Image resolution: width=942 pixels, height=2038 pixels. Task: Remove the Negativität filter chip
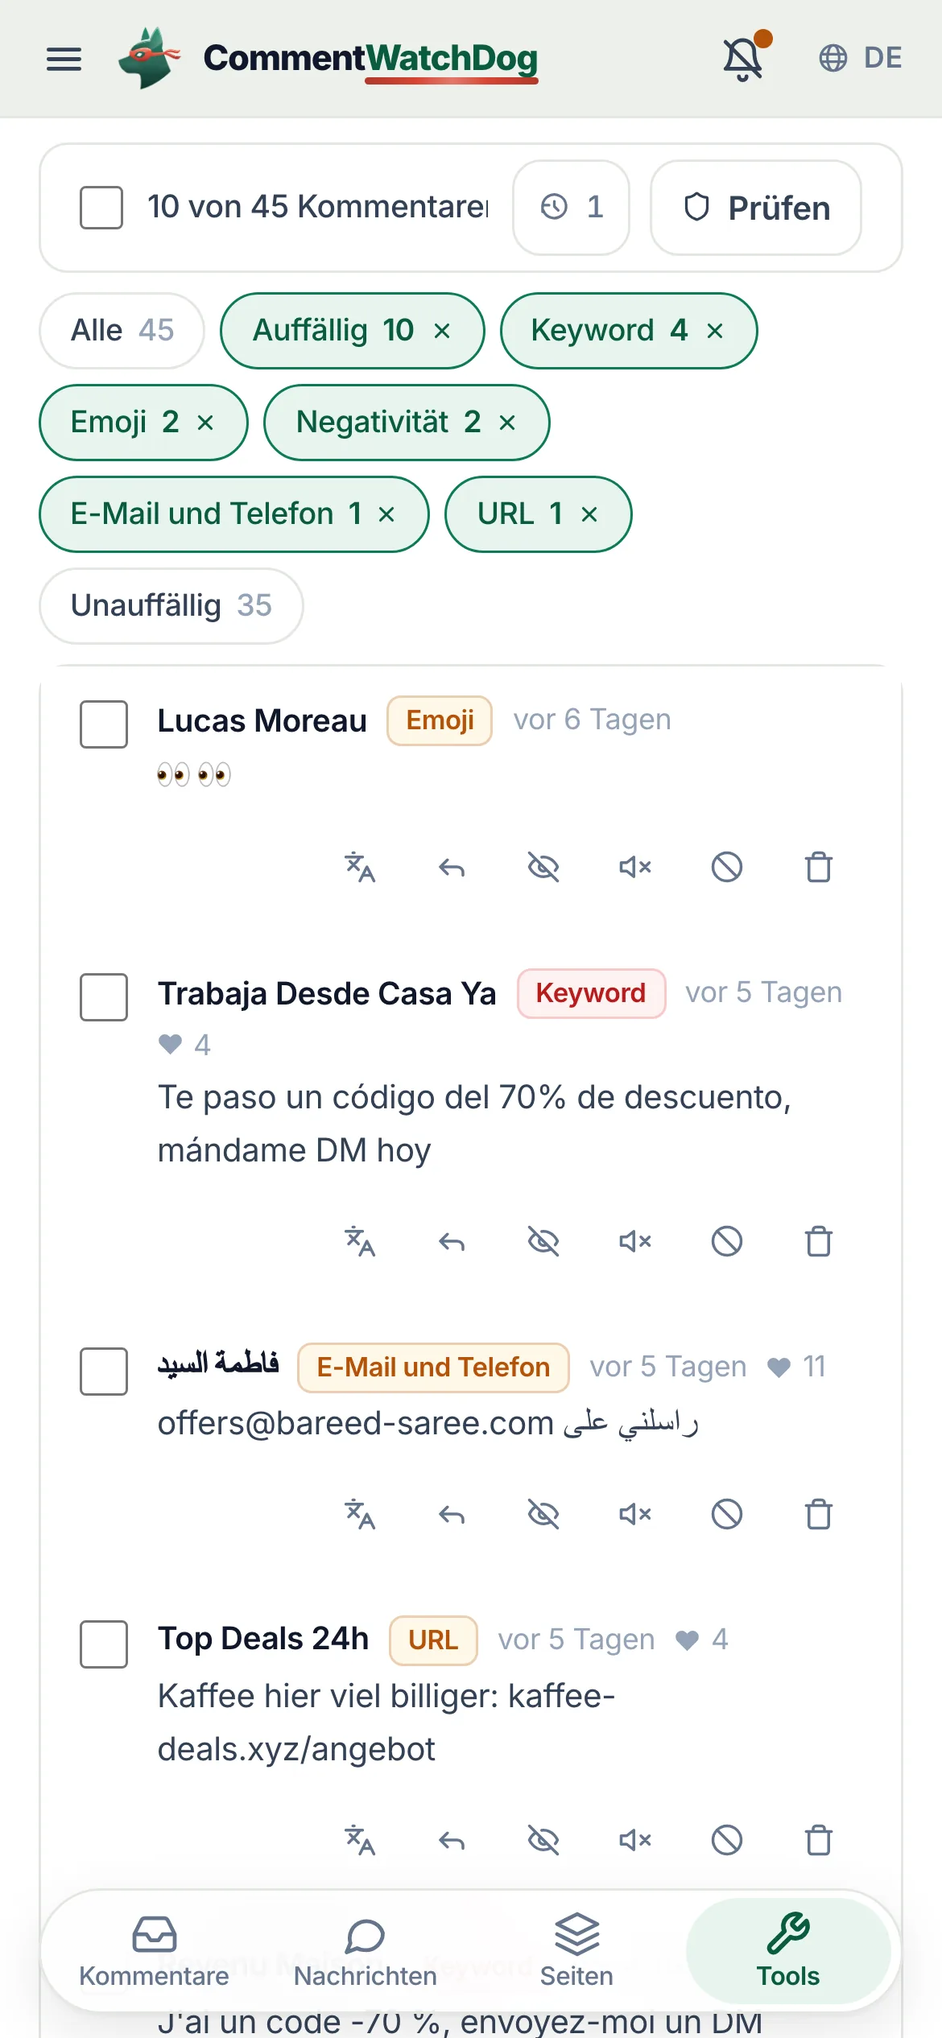(x=507, y=423)
